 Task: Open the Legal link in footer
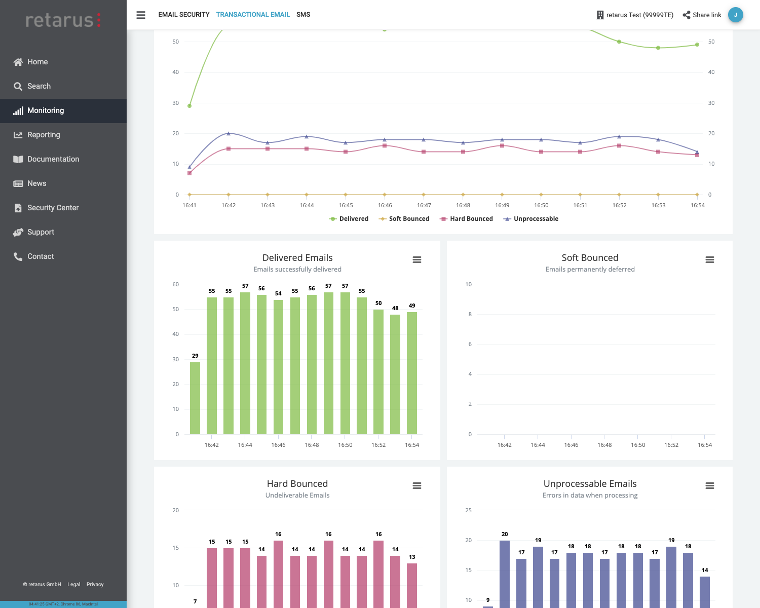(x=74, y=585)
